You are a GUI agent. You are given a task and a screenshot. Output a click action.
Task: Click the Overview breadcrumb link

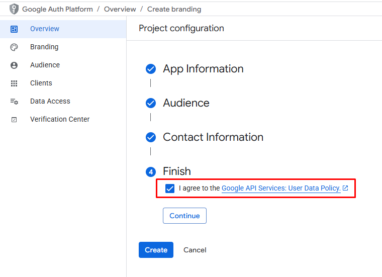pos(120,9)
